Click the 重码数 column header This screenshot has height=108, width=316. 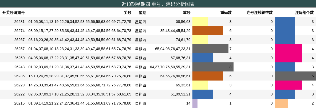pos(226,13)
